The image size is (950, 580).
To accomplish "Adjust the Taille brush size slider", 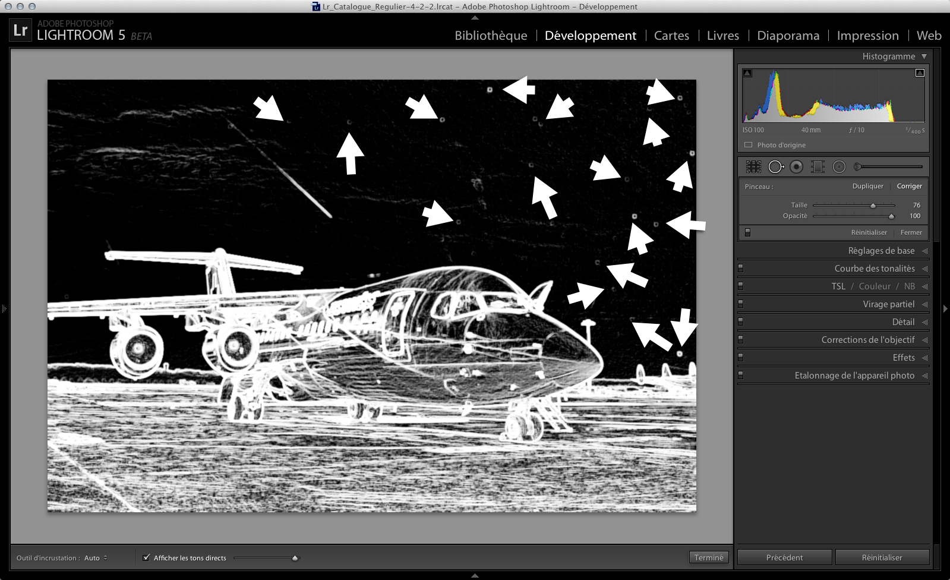I will tap(873, 206).
